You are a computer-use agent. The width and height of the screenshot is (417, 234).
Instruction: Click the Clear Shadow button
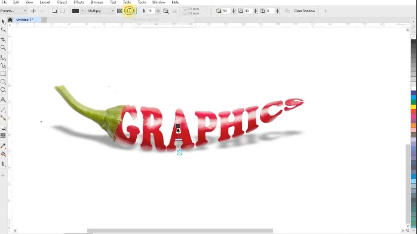(305, 11)
